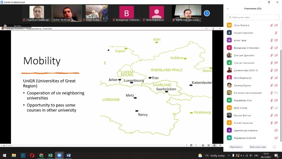The height and width of the screenshot is (159, 282).
Task: Click Дмитрий Дригайло's camera-off icon
Action: (276, 55)
